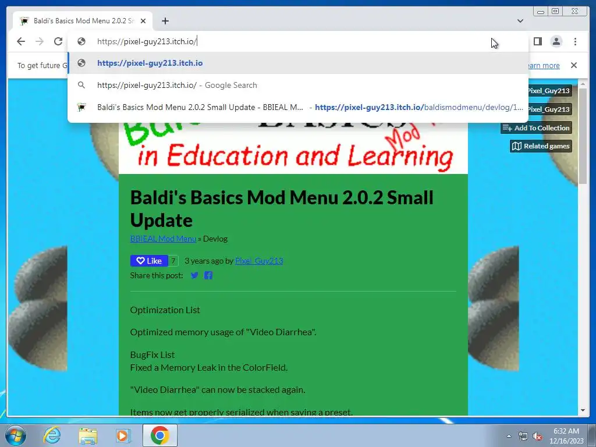Open a new browser tab
This screenshot has width=596, height=447.
coord(165,21)
